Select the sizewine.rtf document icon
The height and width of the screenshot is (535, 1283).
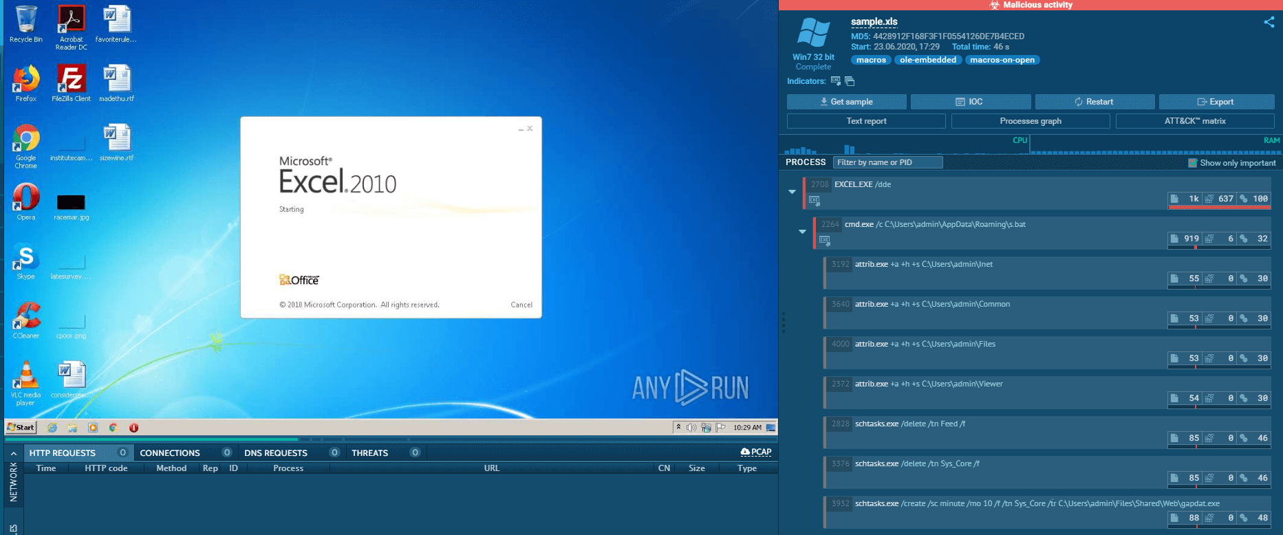pyautogui.click(x=116, y=142)
